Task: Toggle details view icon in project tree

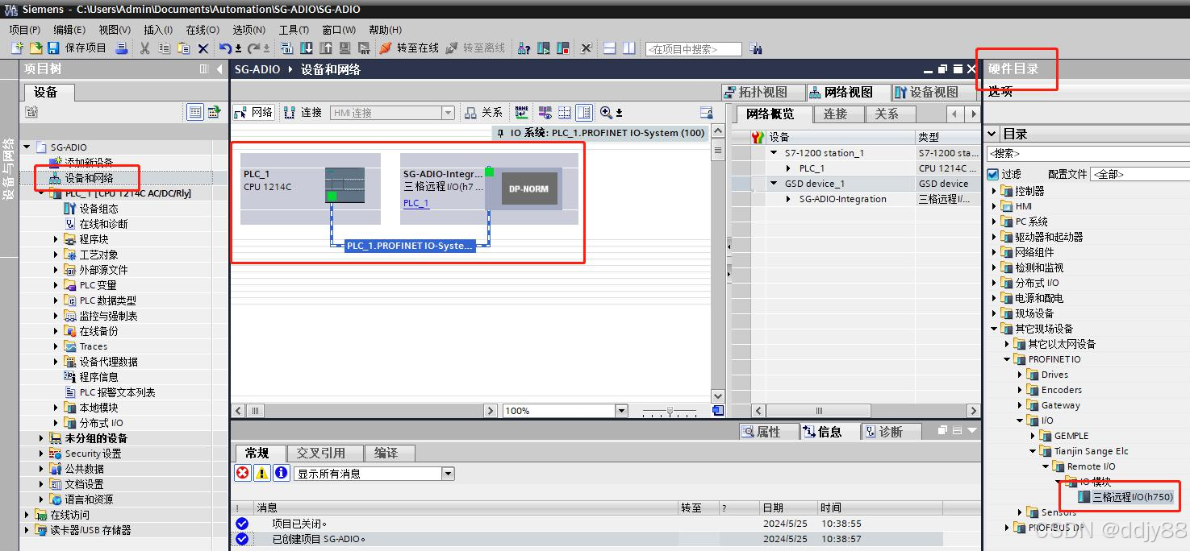Action: [x=195, y=112]
